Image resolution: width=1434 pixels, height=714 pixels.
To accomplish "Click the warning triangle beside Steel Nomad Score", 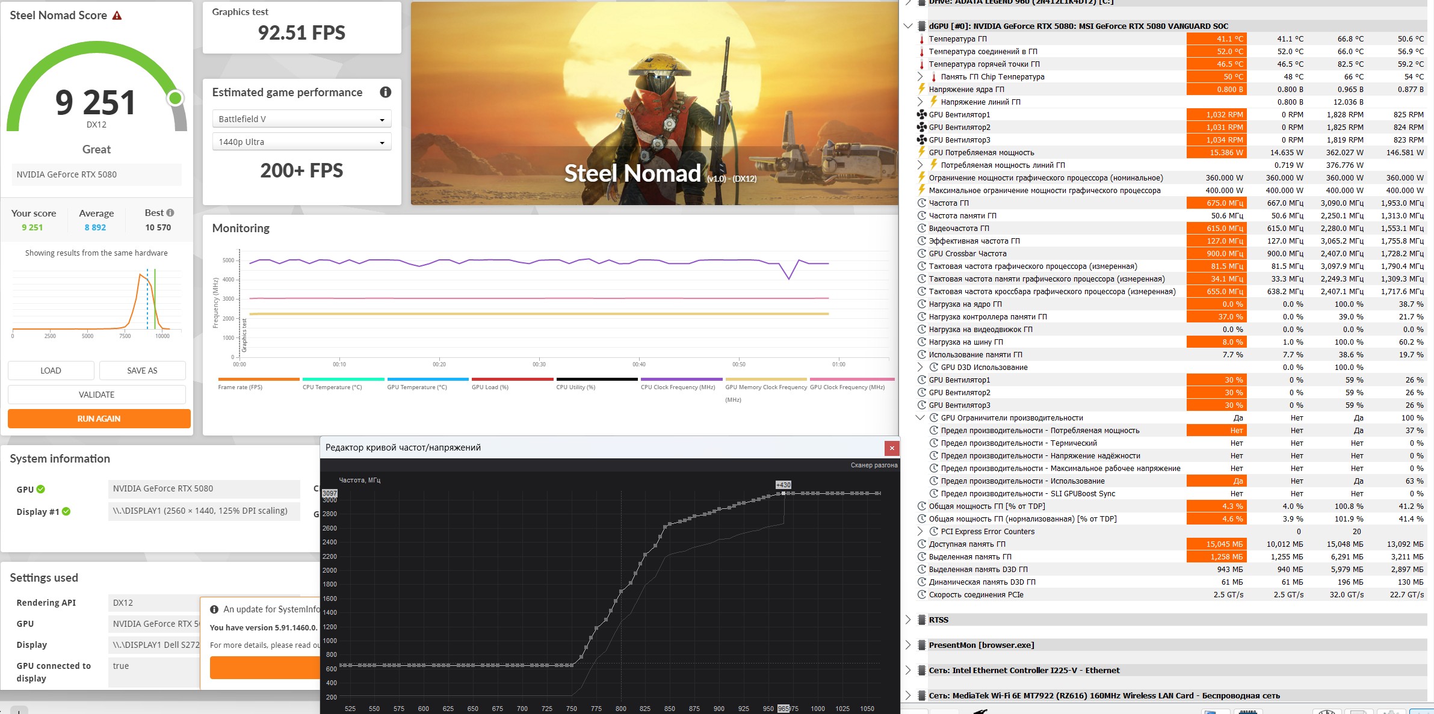I will (117, 16).
